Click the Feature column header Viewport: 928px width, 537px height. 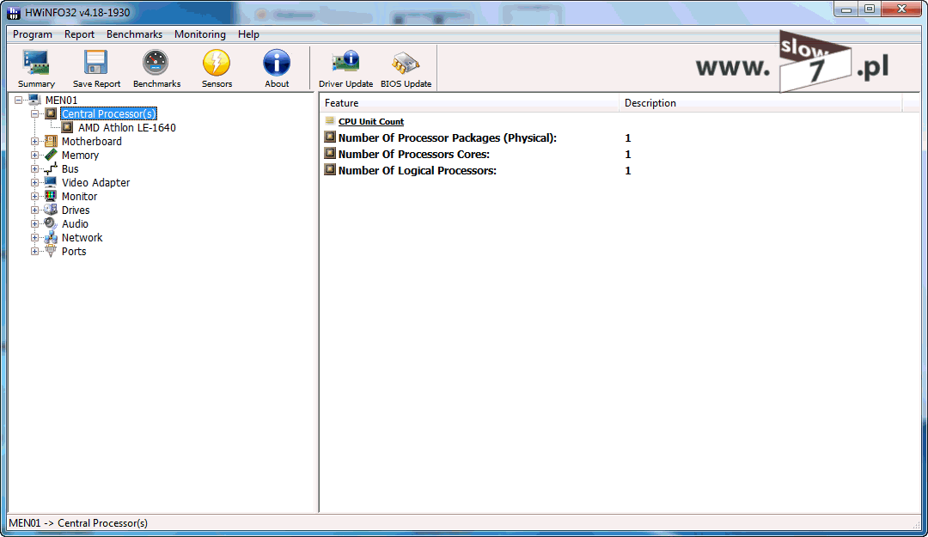click(469, 103)
